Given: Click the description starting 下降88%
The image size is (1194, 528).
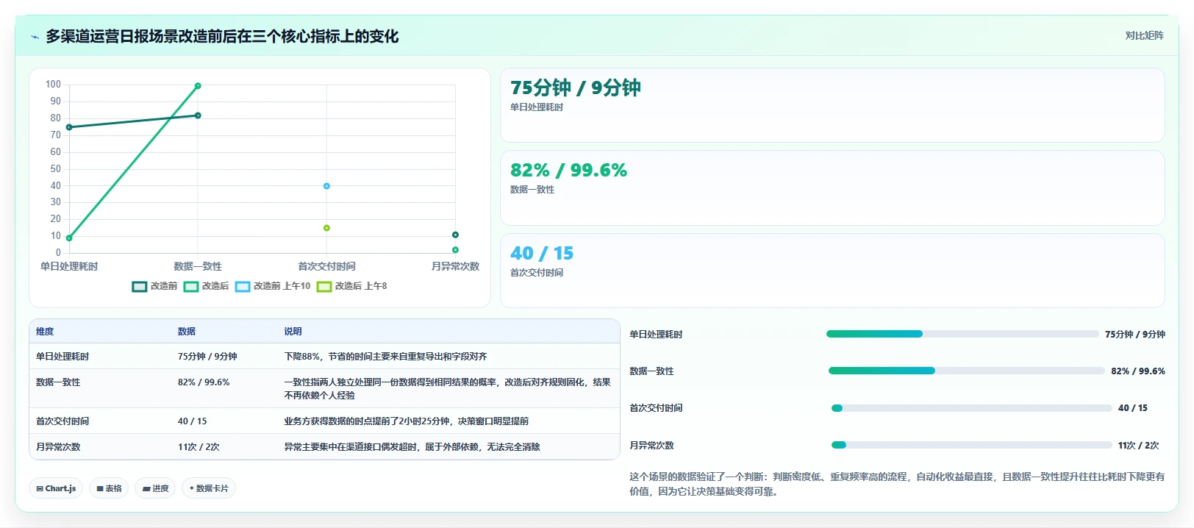Looking at the screenshot, I should click(386, 357).
